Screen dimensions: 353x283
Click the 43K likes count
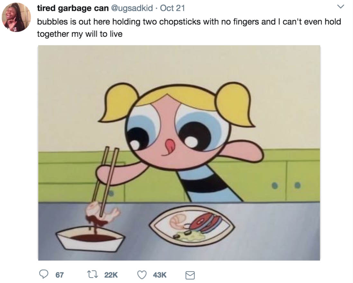coord(159,275)
